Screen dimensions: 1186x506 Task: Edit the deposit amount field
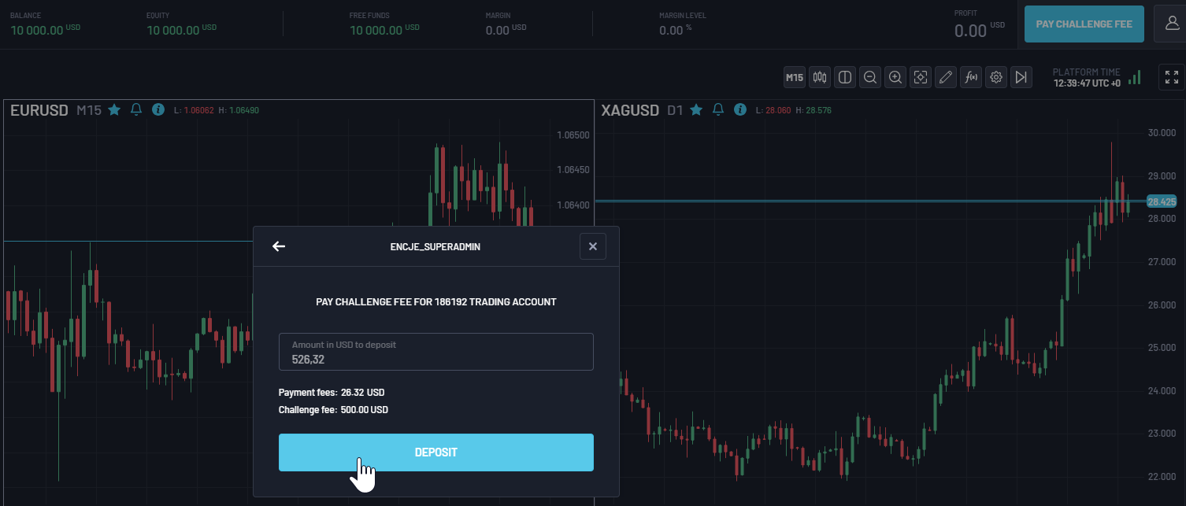436,352
